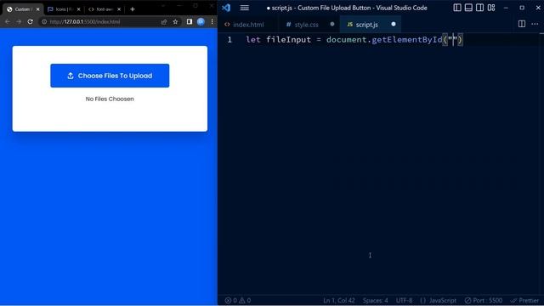The height and width of the screenshot is (306, 544).
Task: Click the VS Code logo icon
Action: click(x=226, y=8)
